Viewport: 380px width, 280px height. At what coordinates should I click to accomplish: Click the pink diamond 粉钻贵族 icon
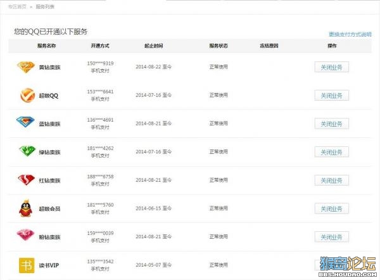pos(25,234)
